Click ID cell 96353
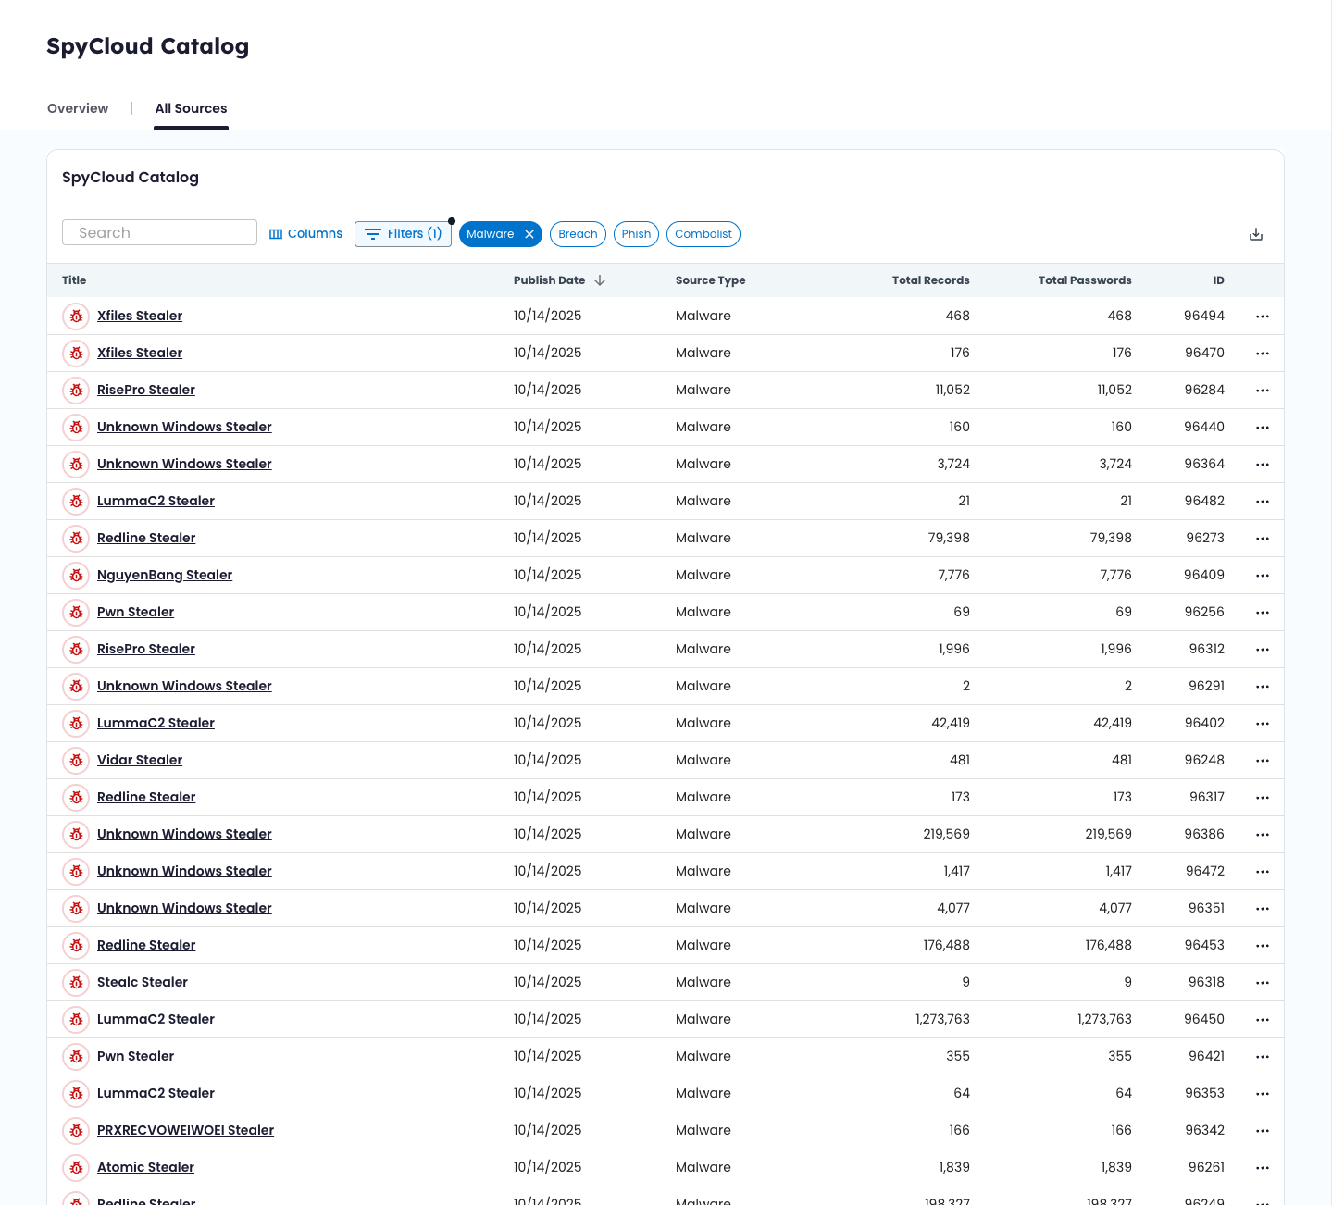Image resolution: width=1332 pixels, height=1205 pixels. [x=1204, y=1093]
